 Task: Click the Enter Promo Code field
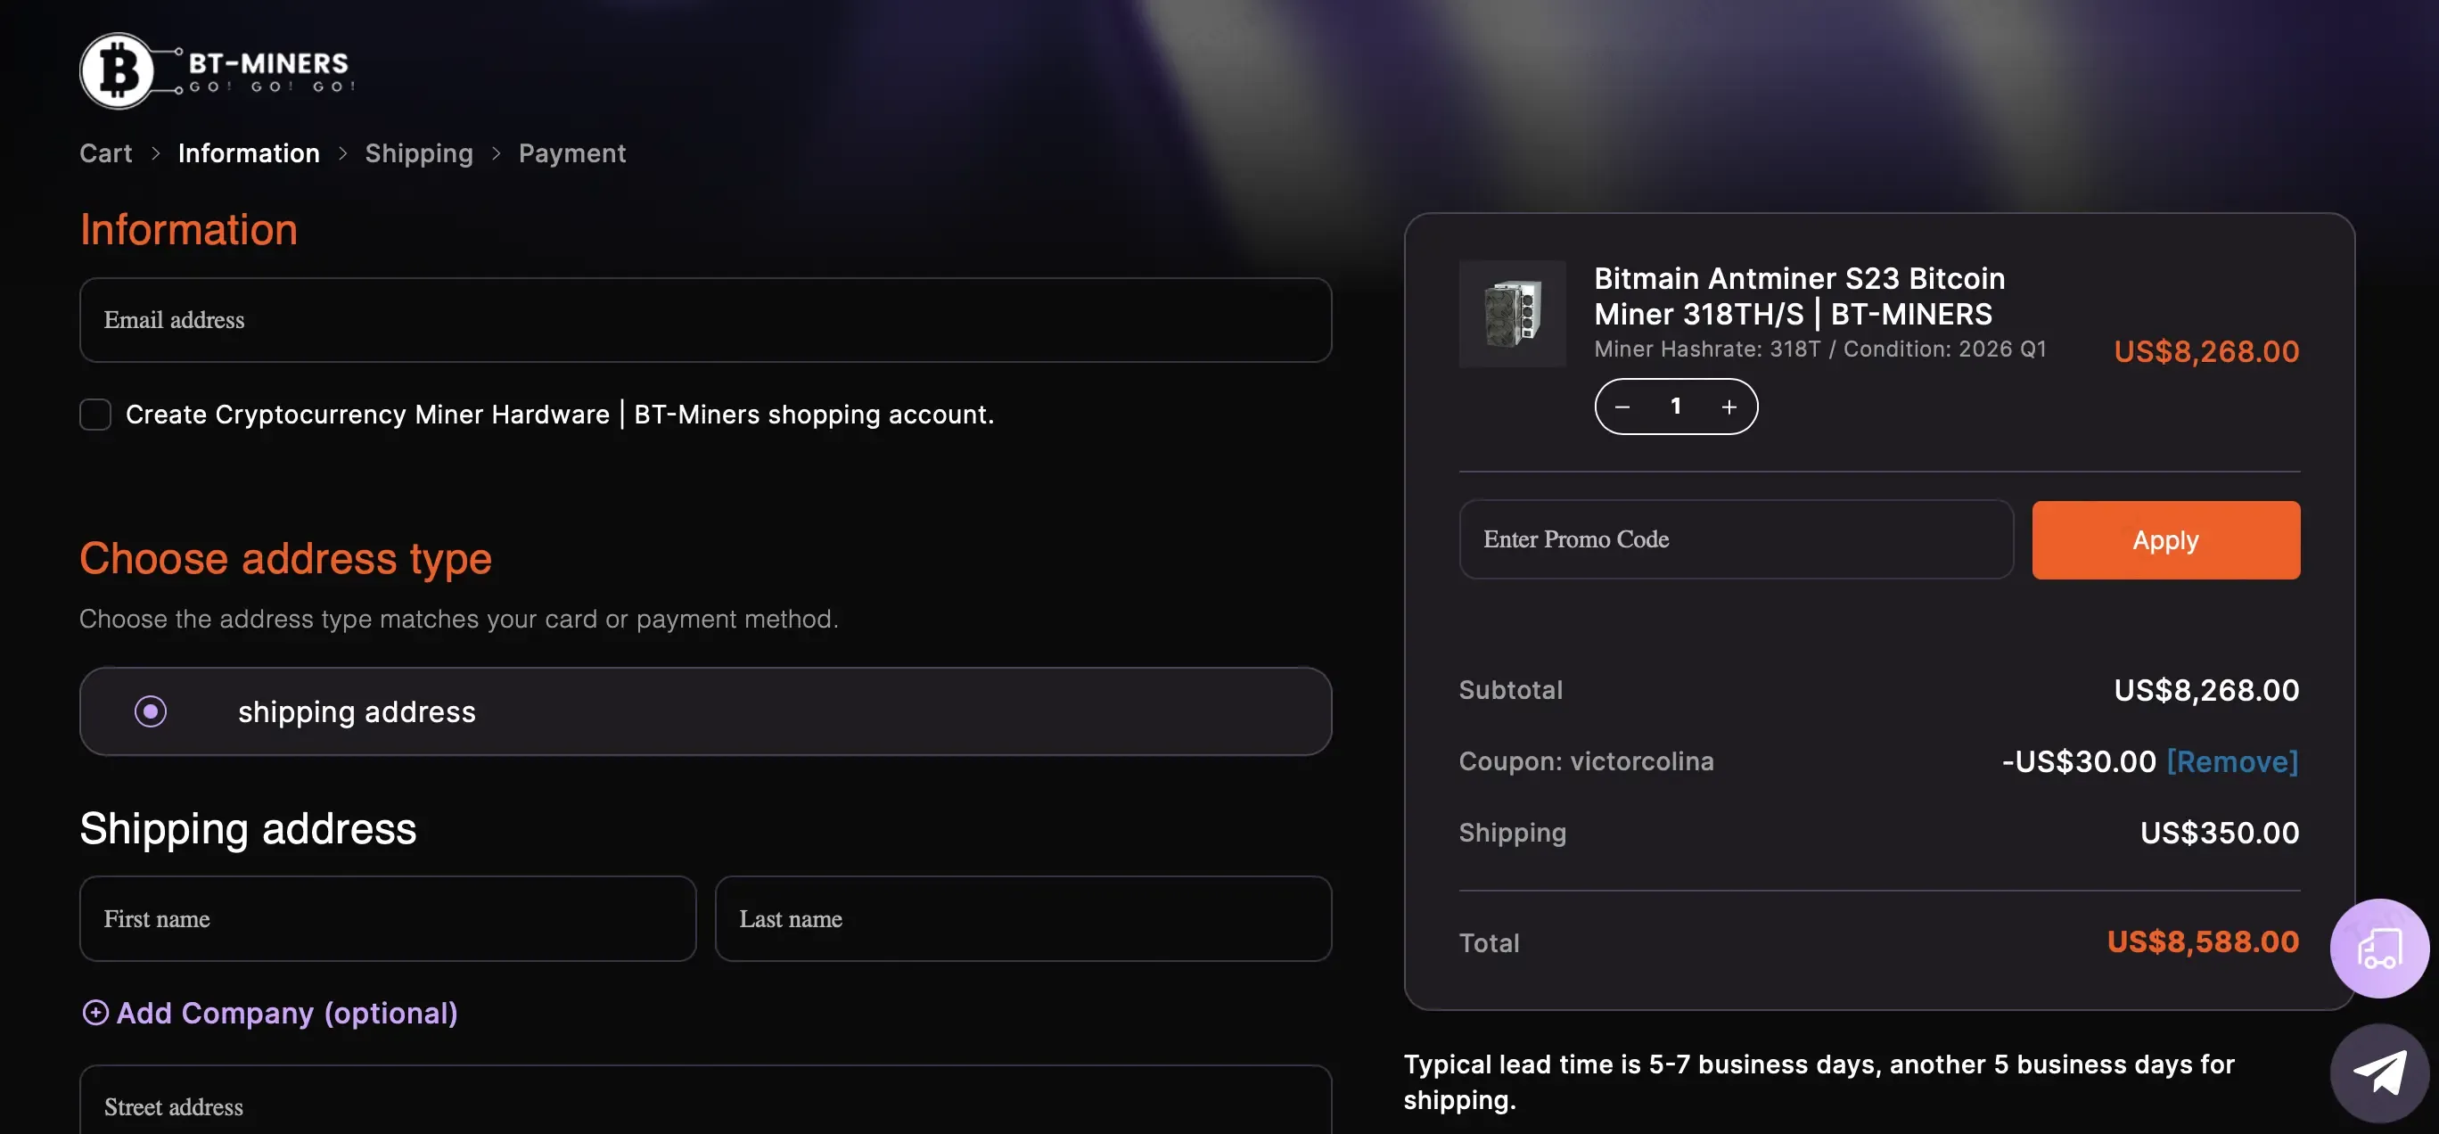pos(1736,539)
